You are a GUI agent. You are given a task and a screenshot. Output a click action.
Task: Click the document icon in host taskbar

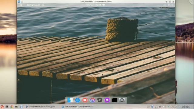[x=21, y=107]
